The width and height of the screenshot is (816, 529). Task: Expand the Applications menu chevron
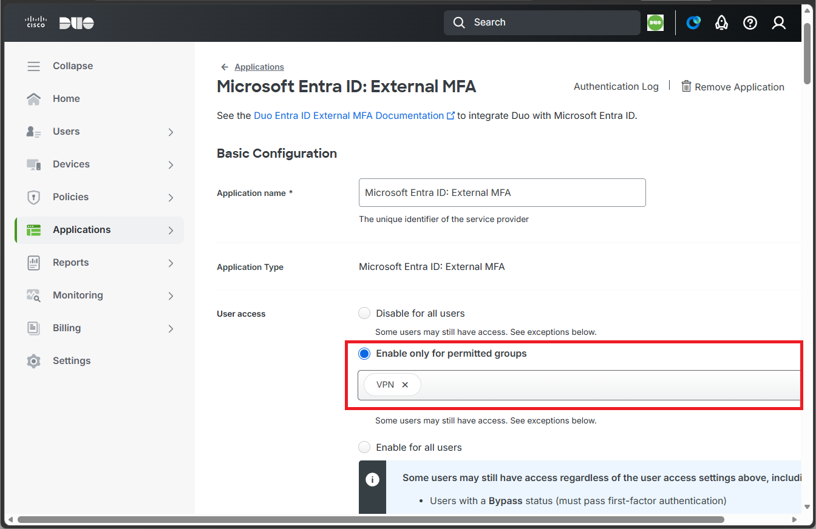[x=171, y=231]
